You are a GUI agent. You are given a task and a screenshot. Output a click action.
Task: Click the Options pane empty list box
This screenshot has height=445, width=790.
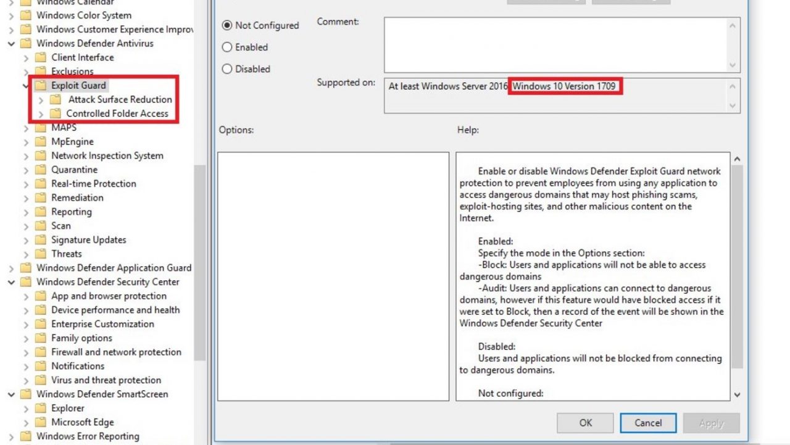pyautogui.click(x=333, y=277)
